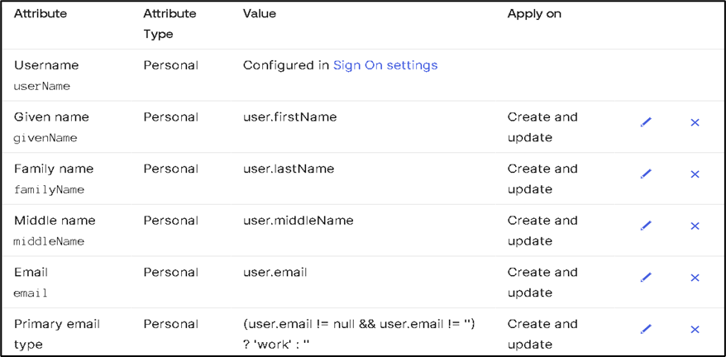Image resolution: width=726 pixels, height=357 pixels.
Task: Select the Family name attribute label
Action: [54, 169]
